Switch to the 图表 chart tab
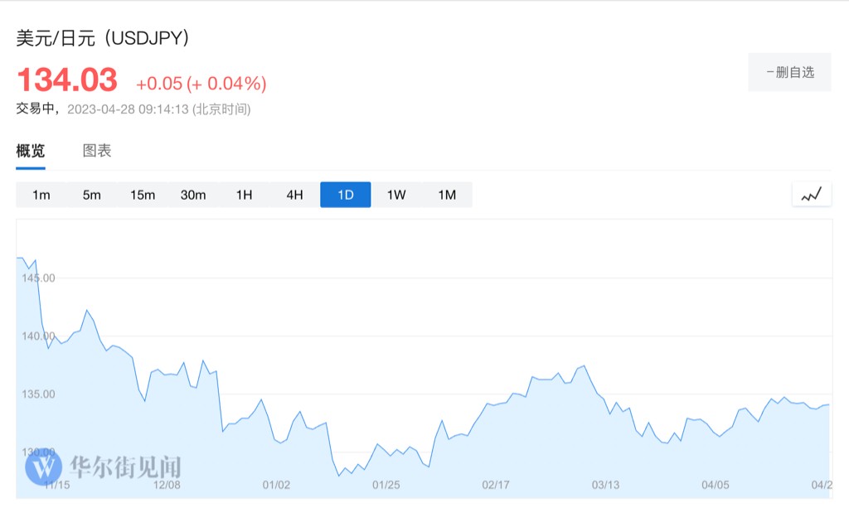 tap(97, 151)
